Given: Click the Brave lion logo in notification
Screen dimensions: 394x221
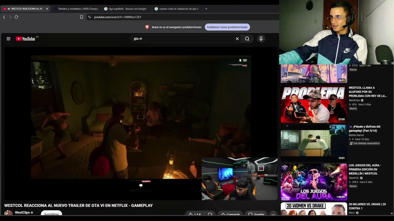Looking at the screenshot, I should coord(147,27).
